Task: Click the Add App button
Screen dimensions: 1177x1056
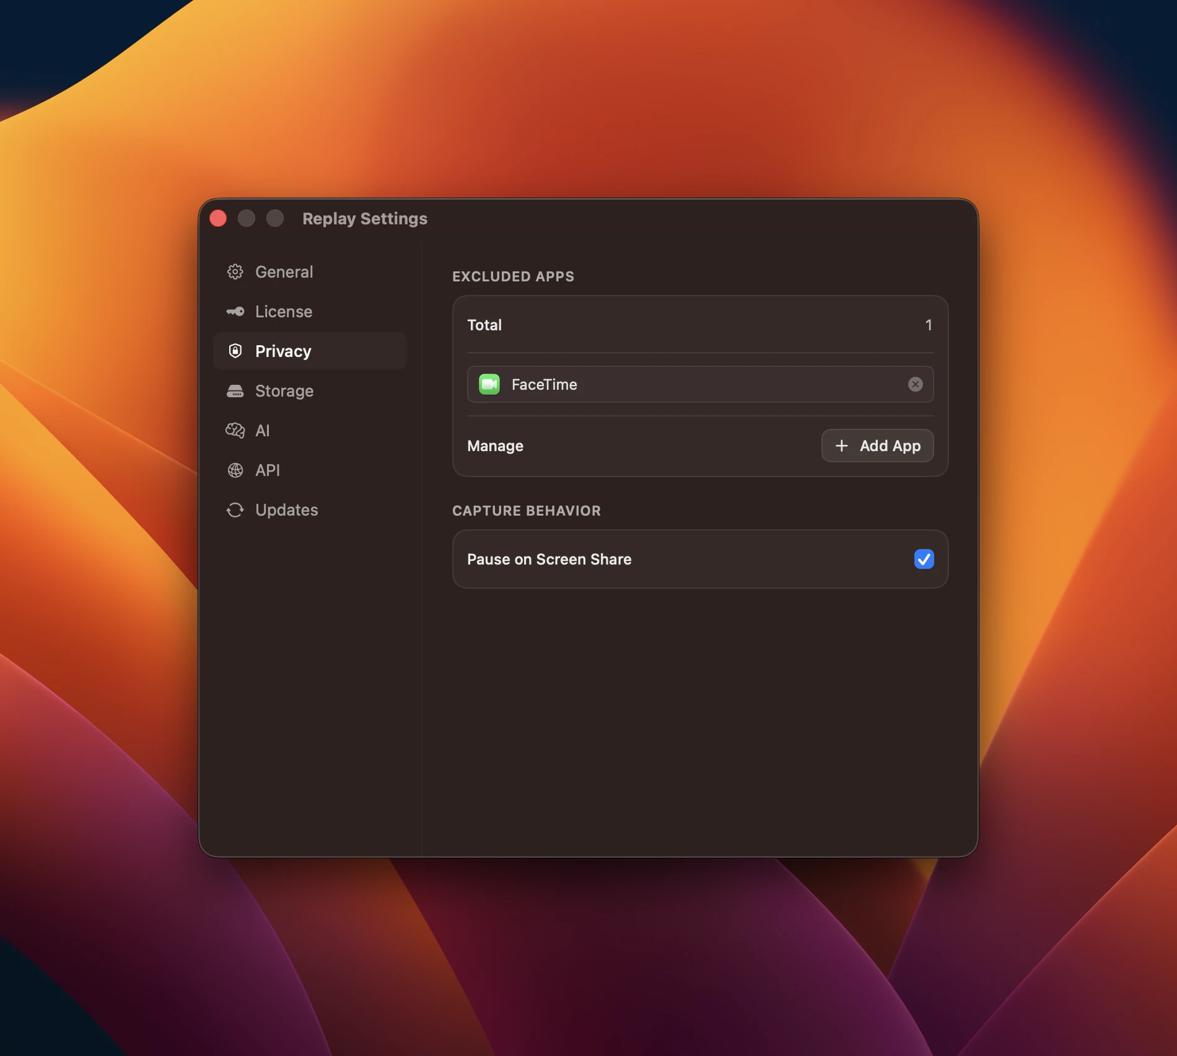Action: (x=877, y=446)
